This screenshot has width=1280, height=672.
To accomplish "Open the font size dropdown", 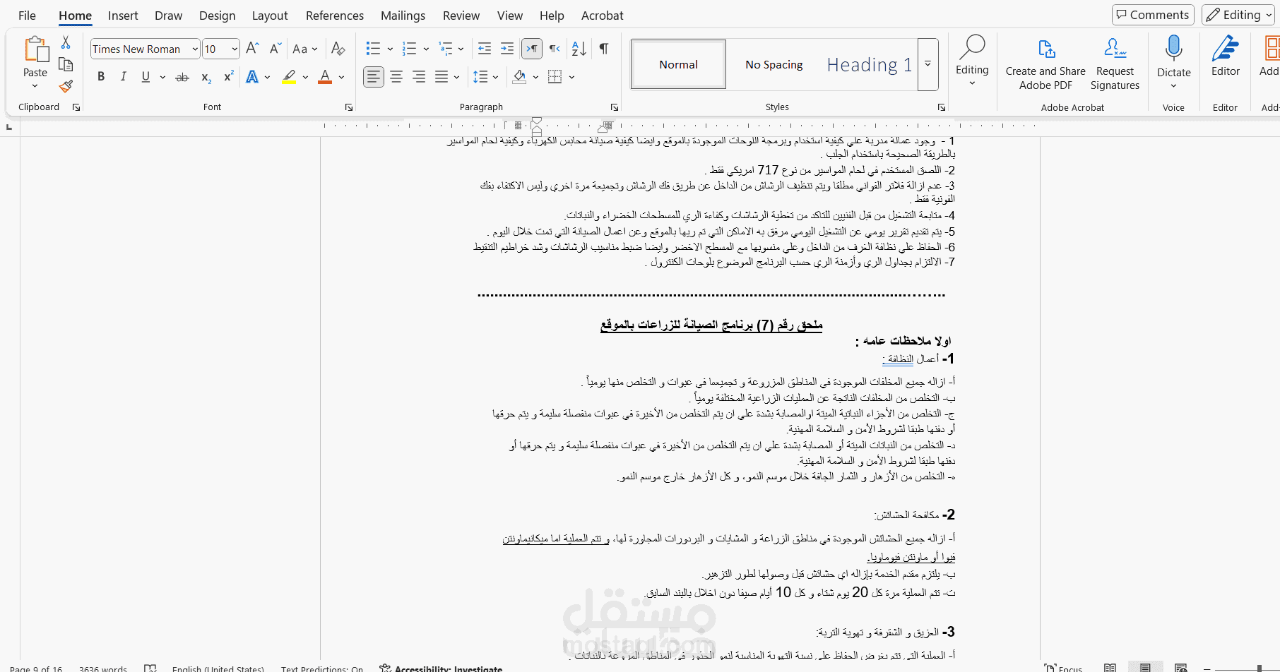I will 235,49.
